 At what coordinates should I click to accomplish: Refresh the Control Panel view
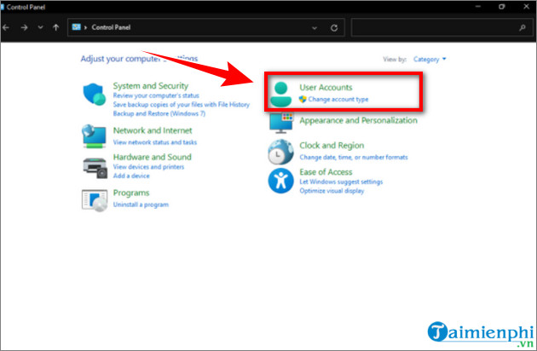coord(334,28)
